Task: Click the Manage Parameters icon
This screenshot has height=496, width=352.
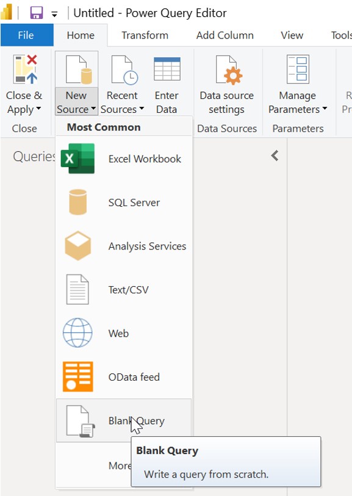Action: tap(298, 69)
